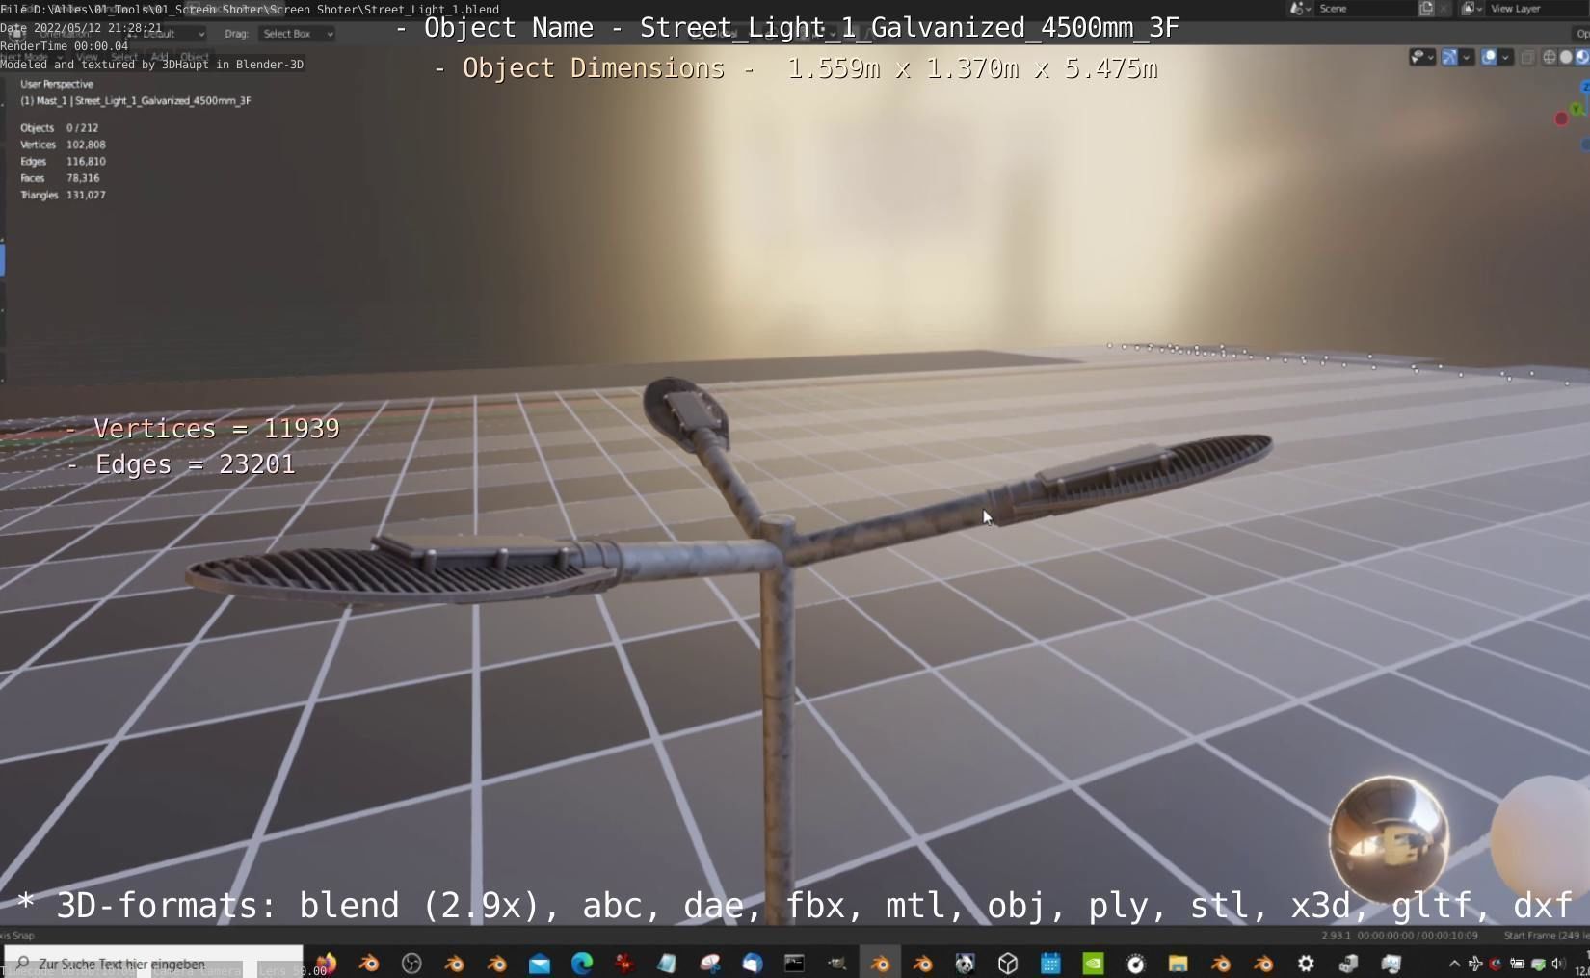Switch to Material Preview viewport shading
This screenshot has height=978, width=1590.
pyautogui.click(x=1581, y=57)
